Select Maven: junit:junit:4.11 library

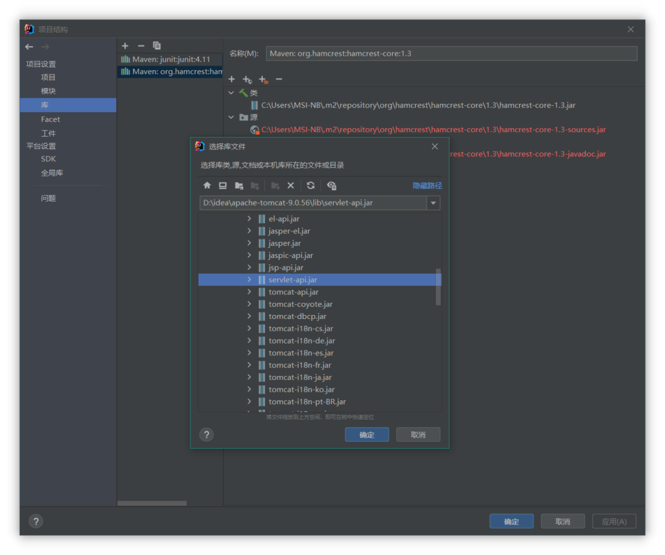tap(169, 59)
